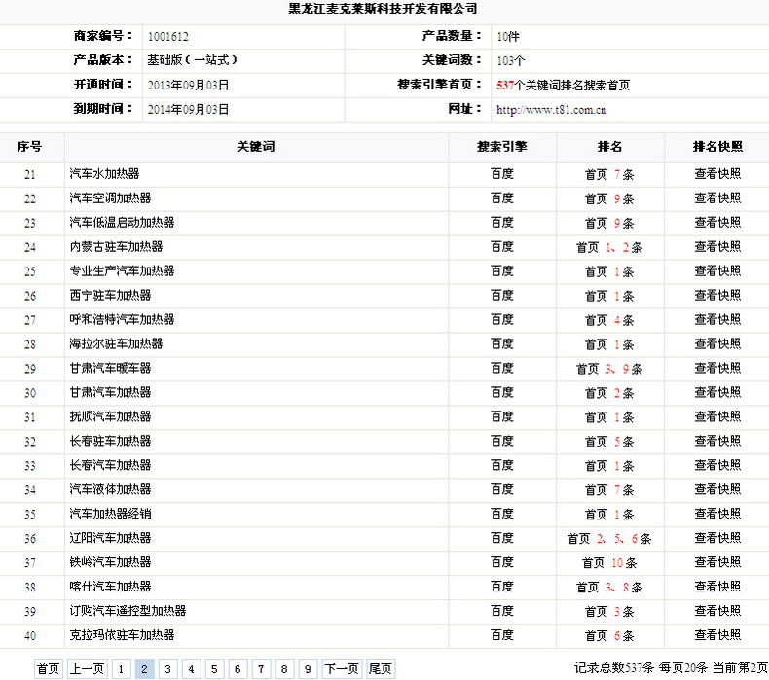View snapshot for 铁岭汽车加热器 row

pos(717,562)
